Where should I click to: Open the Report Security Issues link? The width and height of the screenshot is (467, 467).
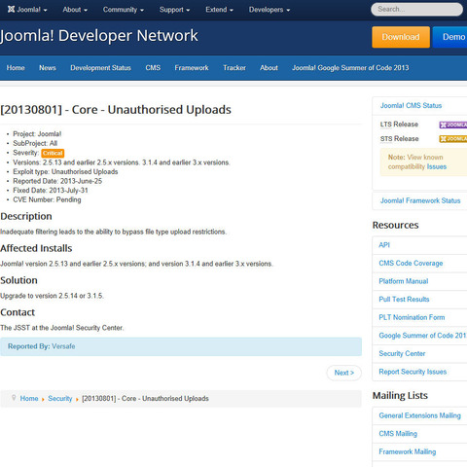click(x=413, y=372)
